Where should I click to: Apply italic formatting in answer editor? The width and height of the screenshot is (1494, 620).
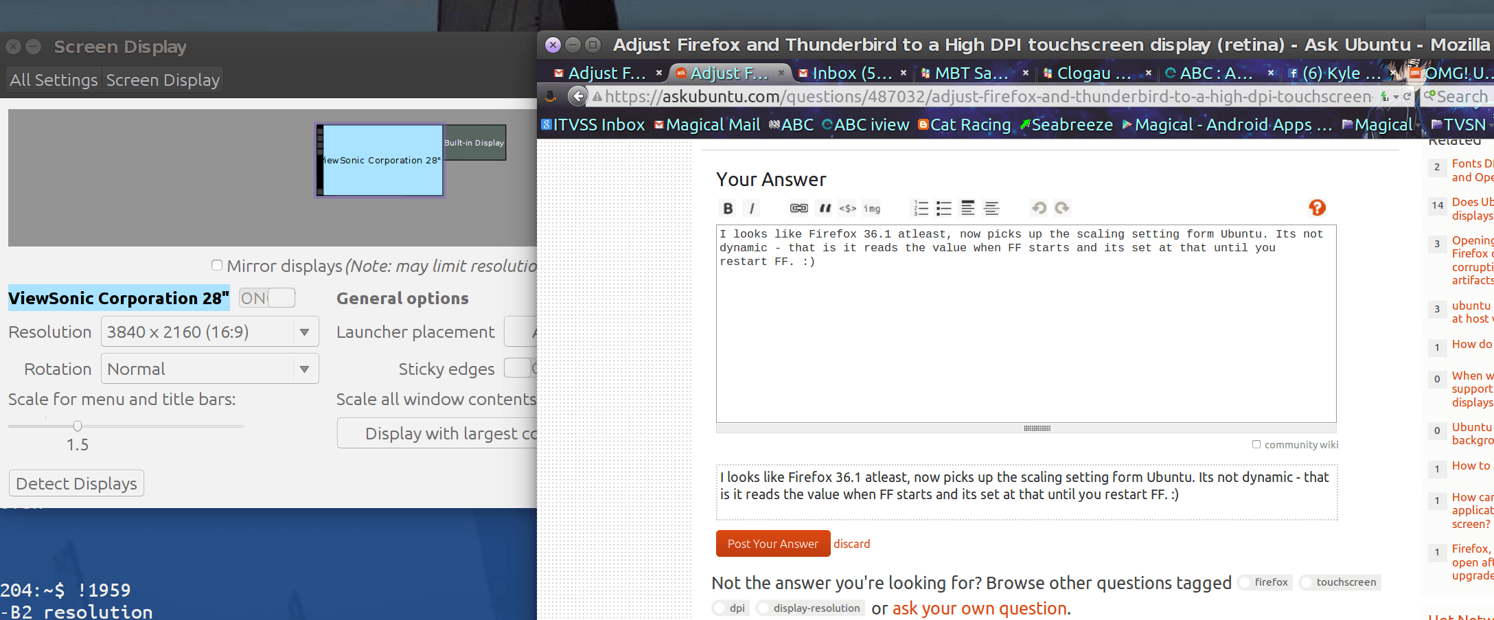(752, 208)
